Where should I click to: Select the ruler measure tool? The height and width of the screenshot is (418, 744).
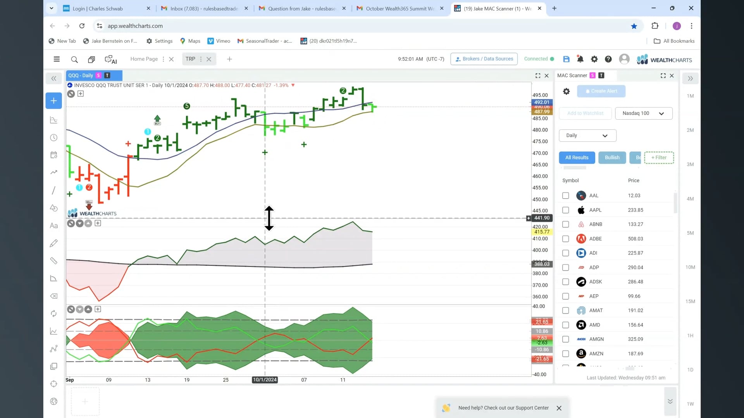pos(54,261)
